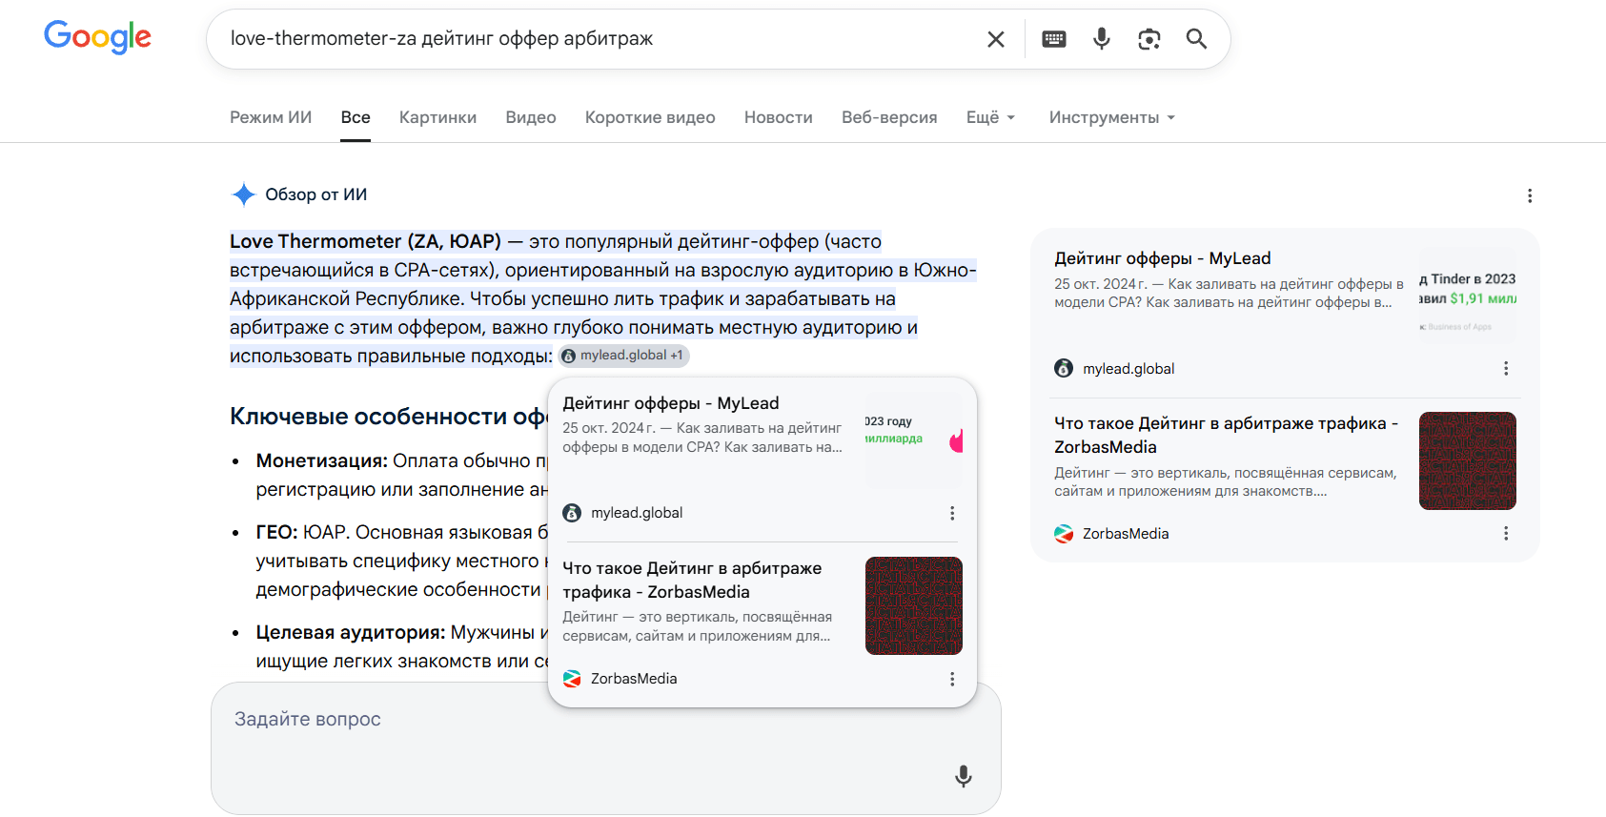1606x817 pixels.
Task: Clear the search query with X
Action: pos(996,39)
